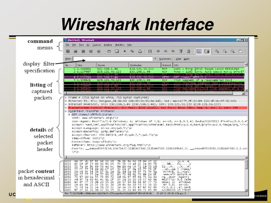Jump to last packet icon

pyautogui.click(x=189, y=51)
